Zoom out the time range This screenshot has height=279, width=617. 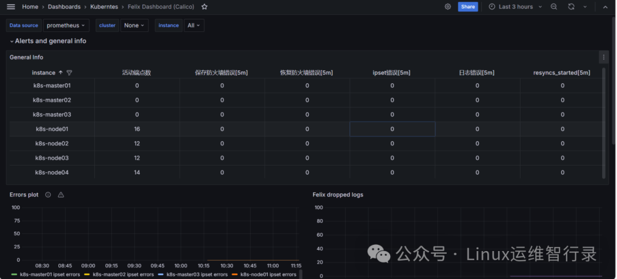[x=554, y=7]
